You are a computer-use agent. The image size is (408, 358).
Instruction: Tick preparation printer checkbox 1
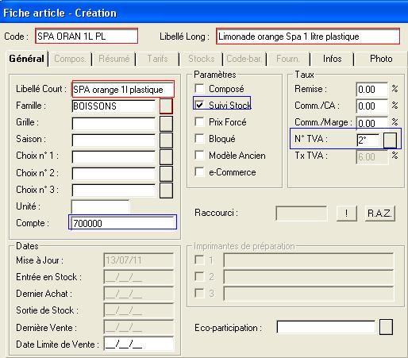coord(199,260)
